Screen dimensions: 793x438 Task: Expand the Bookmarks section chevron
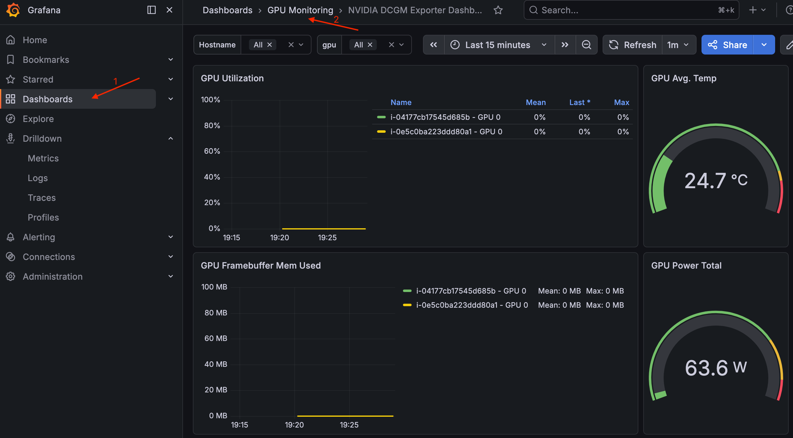[171, 59]
